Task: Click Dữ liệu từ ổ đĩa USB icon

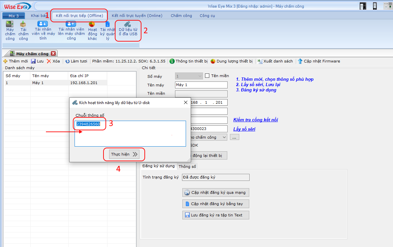Action: (128, 30)
